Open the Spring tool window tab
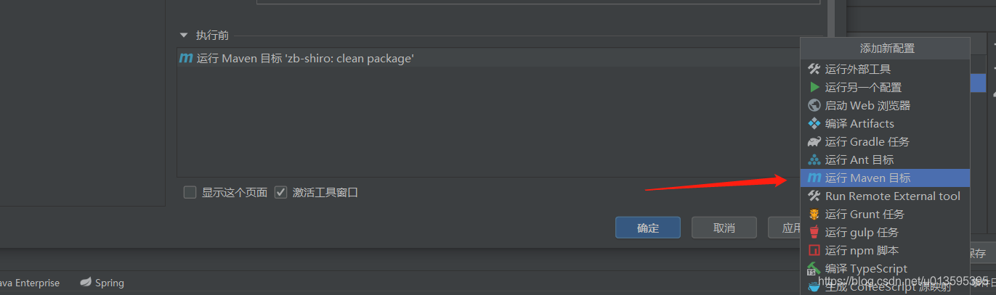Image resolution: width=996 pixels, height=295 pixels. [102, 283]
